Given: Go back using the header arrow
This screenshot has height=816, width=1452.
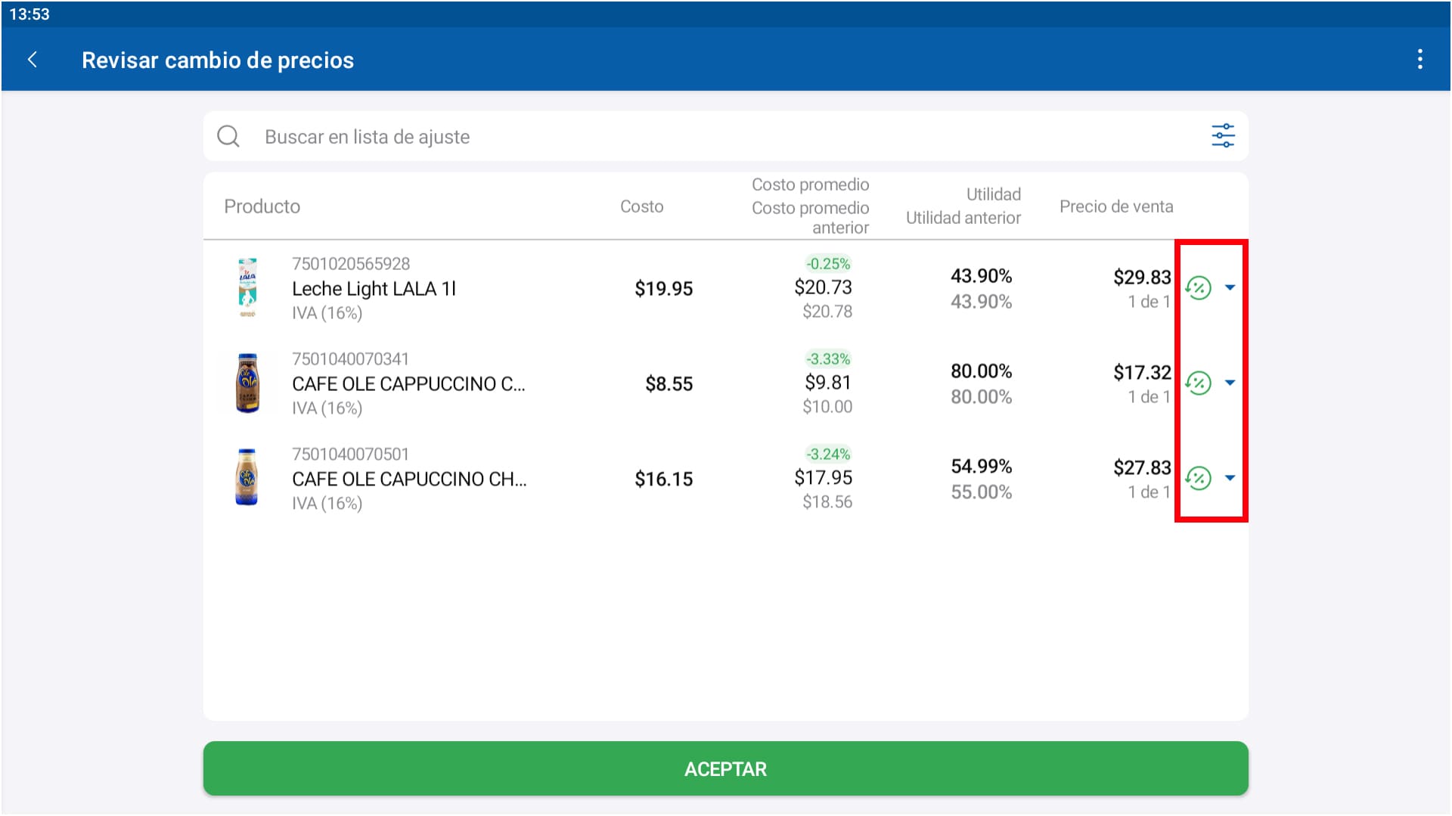Looking at the screenshot, I should pyautogui.click(x=33, y=60).
